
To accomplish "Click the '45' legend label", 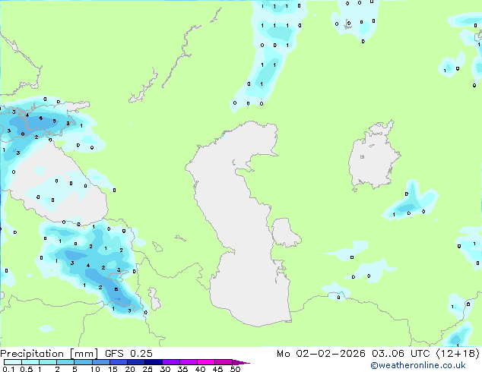I will pyautogui.click(x=217, y=369).
